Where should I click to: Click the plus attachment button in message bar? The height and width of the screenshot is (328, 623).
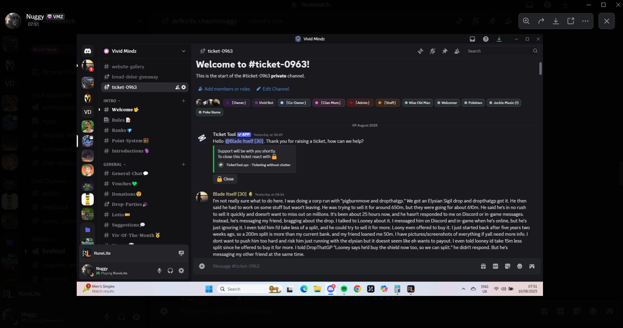(202, 266)
